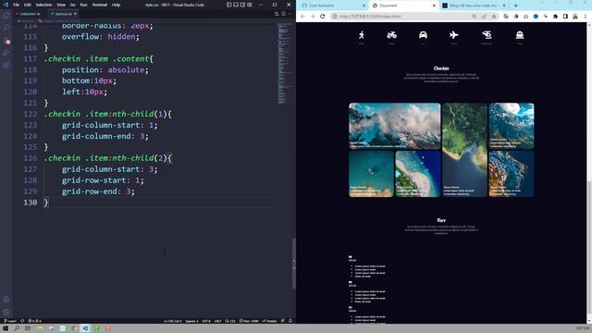Click on line number 122
Screen dimensions: 592x333
[31, 114]
